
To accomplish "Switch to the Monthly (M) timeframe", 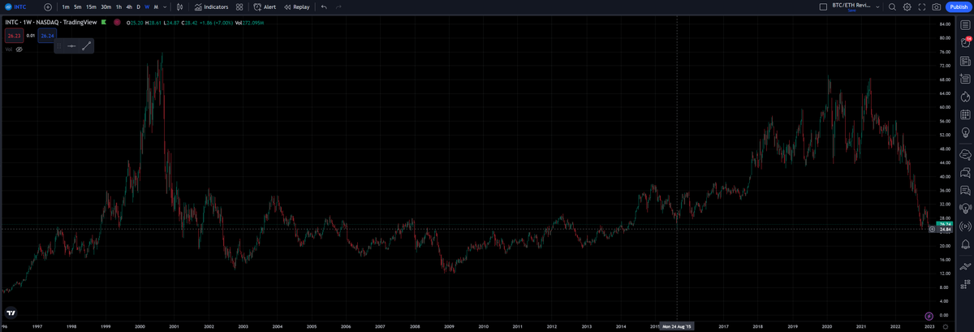I will 156,6.
